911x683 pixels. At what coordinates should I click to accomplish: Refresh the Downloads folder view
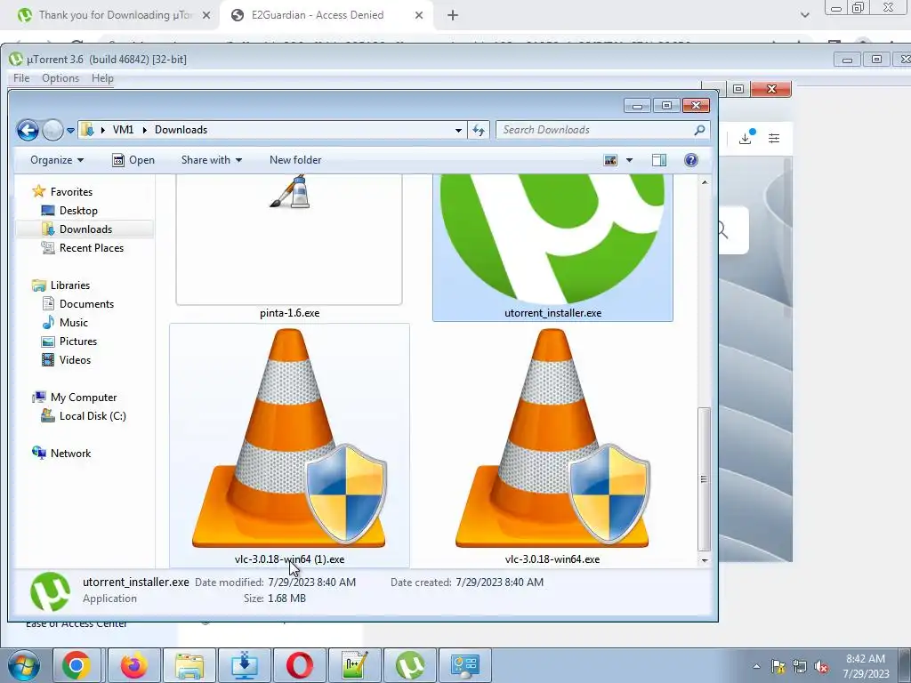479,130
